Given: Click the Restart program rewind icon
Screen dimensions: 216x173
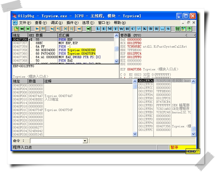Looking at the screenshot, I should point(22,29).
